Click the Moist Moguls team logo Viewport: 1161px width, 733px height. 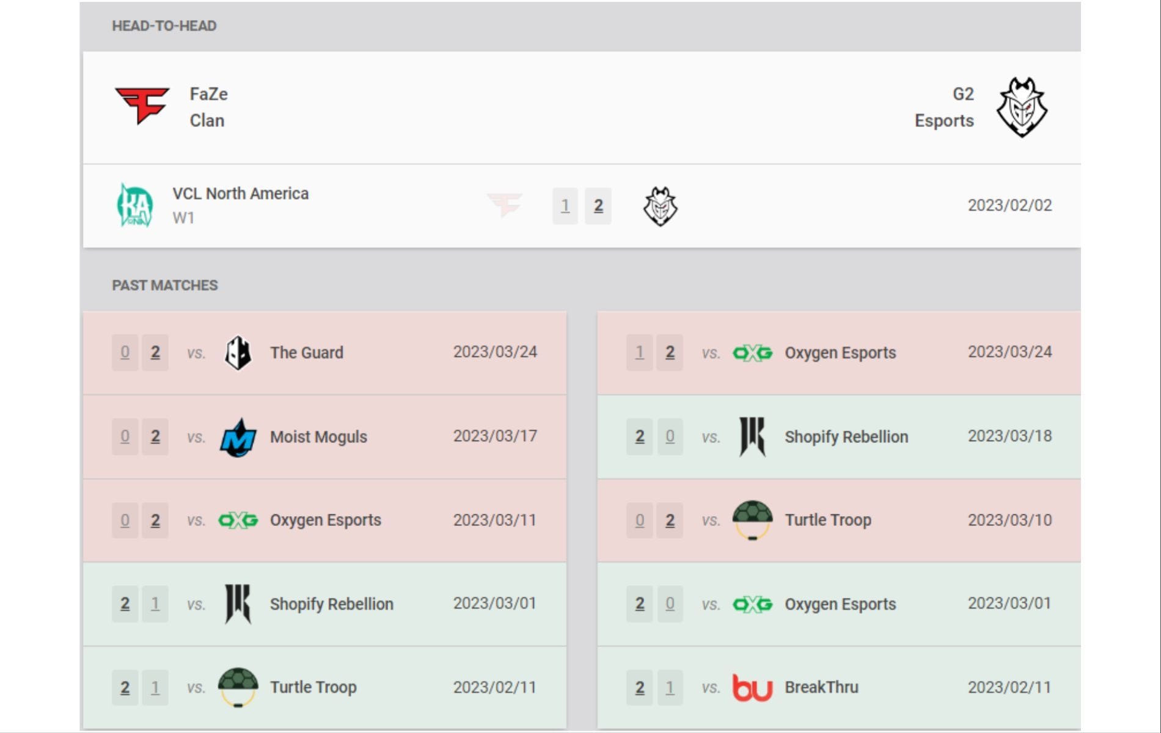pos(238,437)
